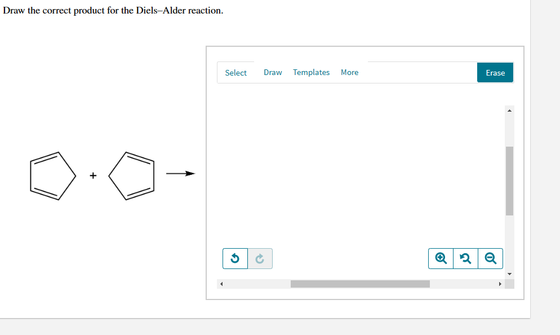This screenshot has height=335, width=560.
Task: Open the More tab
Action: 350,72
